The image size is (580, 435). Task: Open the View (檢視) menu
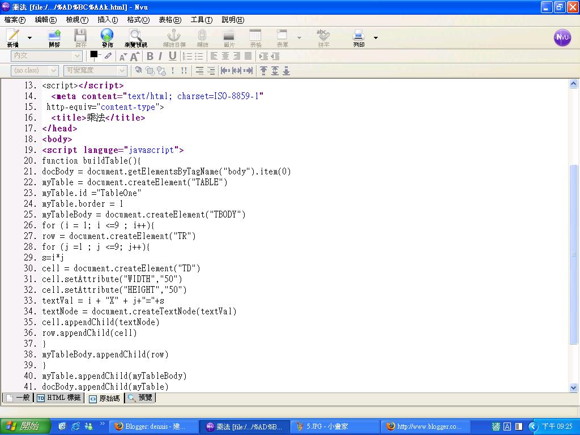(77, 20)
